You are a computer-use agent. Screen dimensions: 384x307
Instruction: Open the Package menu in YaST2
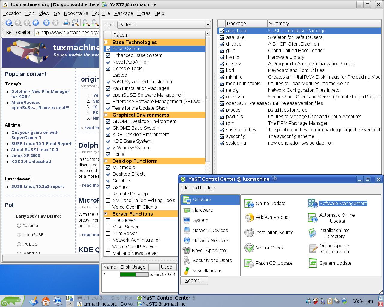click(123, 13)
